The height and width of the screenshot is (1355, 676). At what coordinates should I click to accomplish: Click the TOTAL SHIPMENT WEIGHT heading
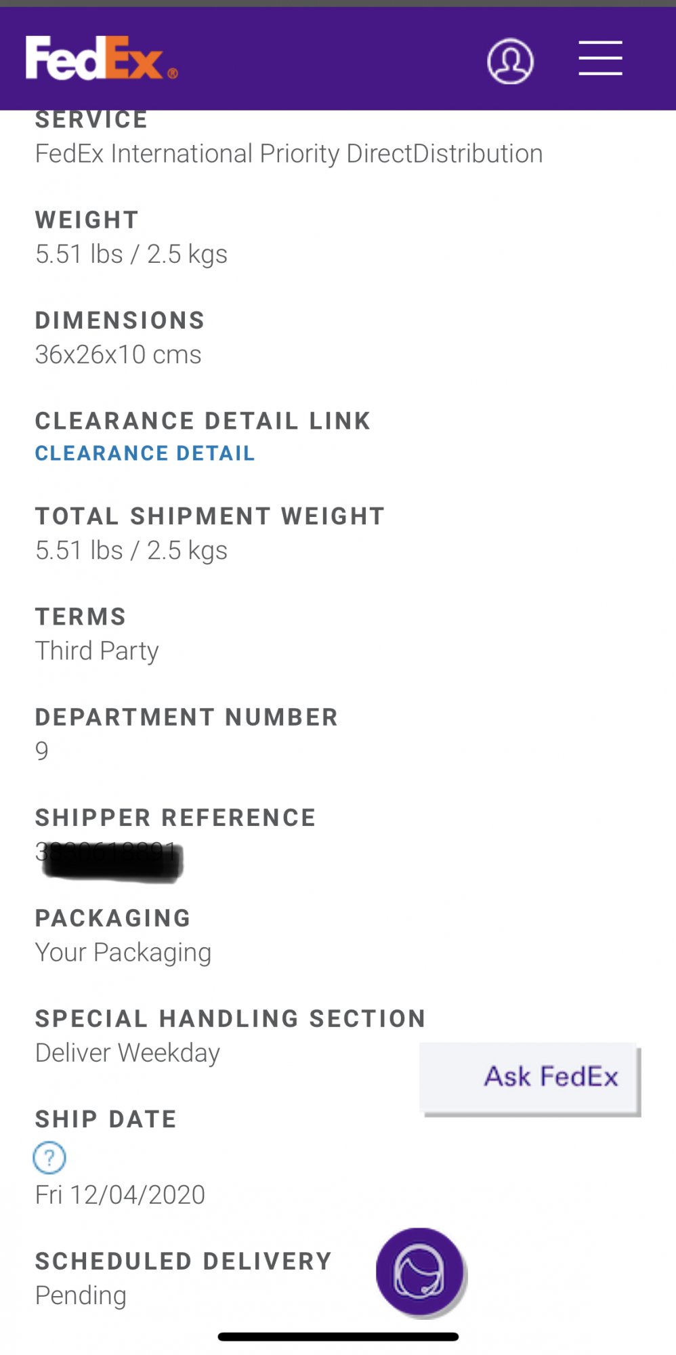coord(210,516)
